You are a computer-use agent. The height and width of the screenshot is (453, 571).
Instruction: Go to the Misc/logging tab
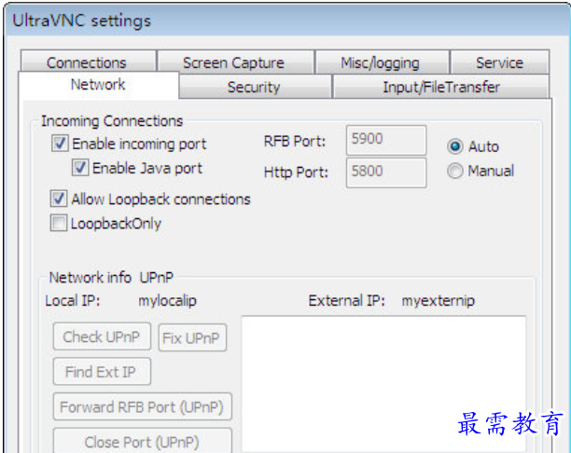click(x=380, y=62)
